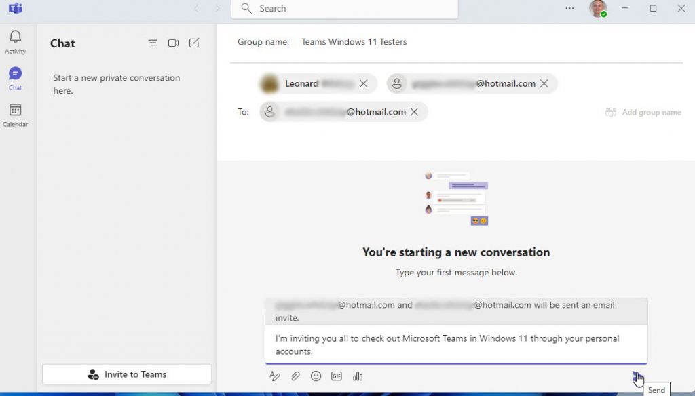Open the emoji picker

[x=316, y=376]
